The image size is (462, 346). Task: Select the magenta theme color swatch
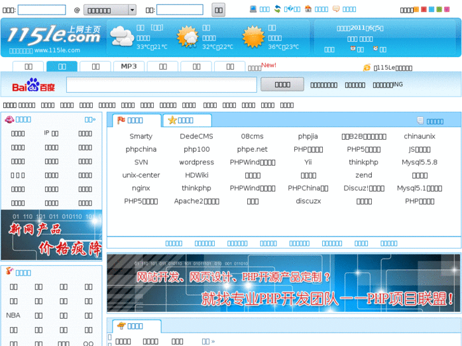(x=447, y=10)
